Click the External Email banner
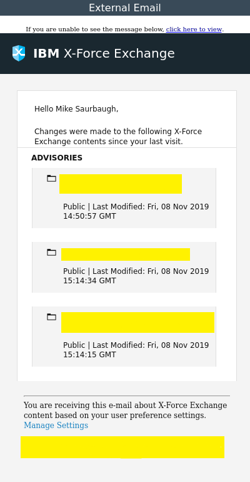 click(x=125, y=8)
